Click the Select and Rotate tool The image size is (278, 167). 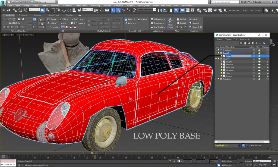(69, 10)
